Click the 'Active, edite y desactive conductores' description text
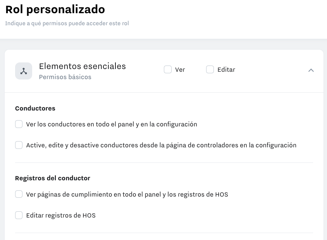 161,145
